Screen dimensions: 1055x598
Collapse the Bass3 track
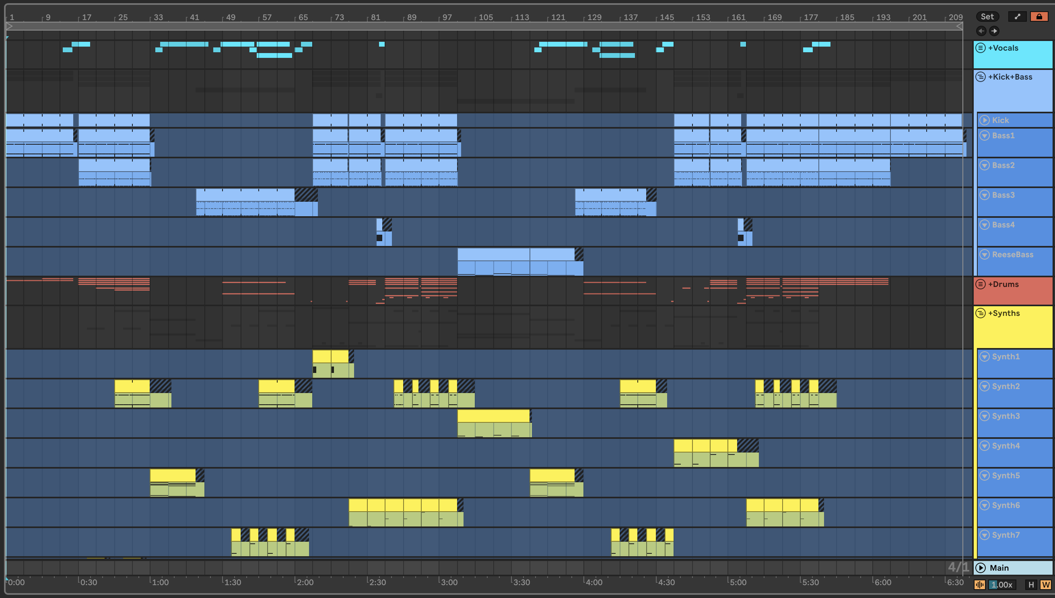pos(984,195)
